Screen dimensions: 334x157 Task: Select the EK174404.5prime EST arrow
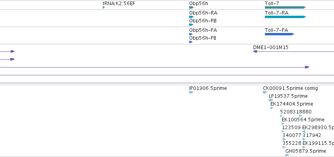[272, 108]
